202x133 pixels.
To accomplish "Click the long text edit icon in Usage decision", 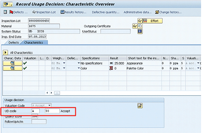I will (x=140, y=106).
